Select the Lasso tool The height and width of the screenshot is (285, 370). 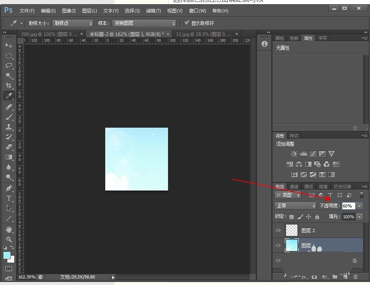pos(9,65)
